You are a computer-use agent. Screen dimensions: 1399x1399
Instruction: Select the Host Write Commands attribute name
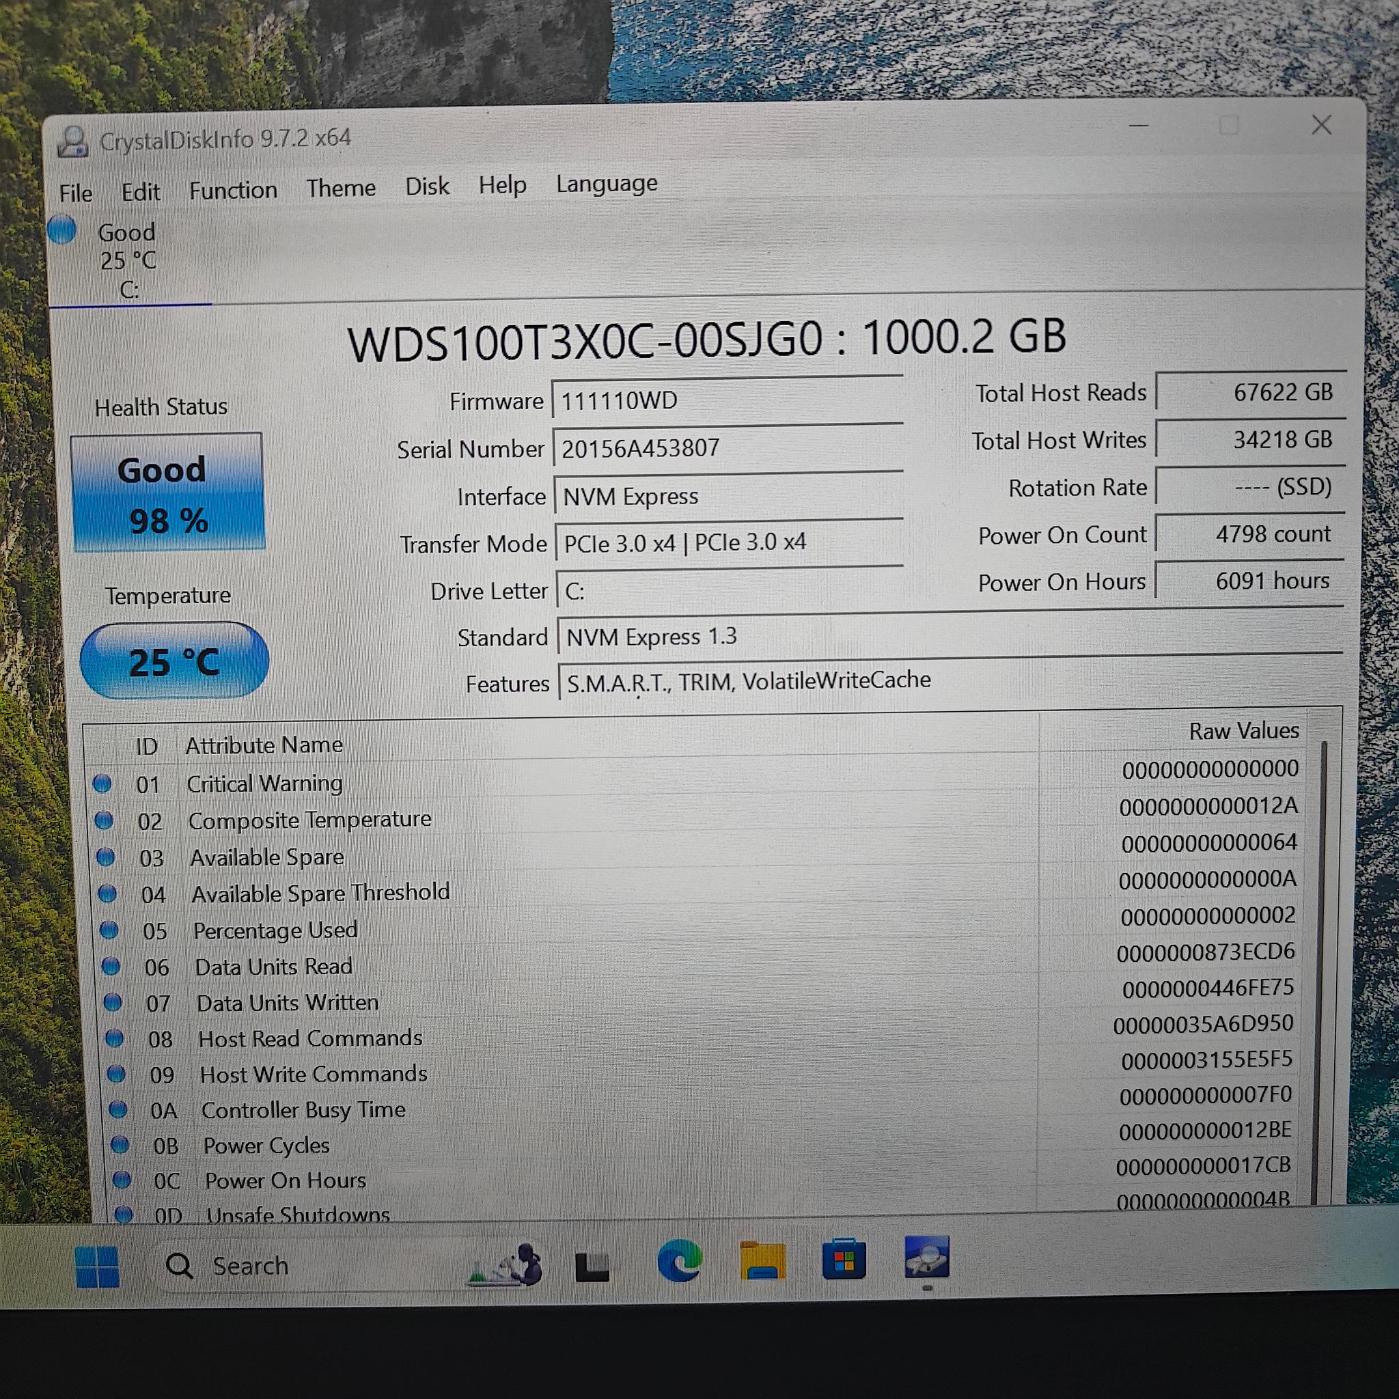tap(314, 1074)
